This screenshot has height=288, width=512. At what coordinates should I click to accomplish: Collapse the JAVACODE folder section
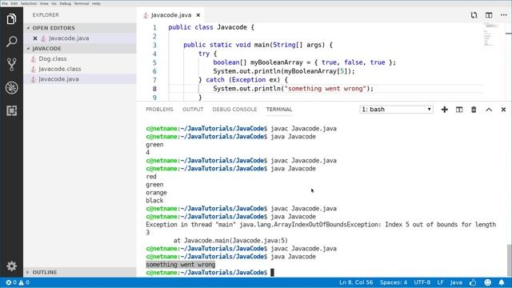[80, 48]
